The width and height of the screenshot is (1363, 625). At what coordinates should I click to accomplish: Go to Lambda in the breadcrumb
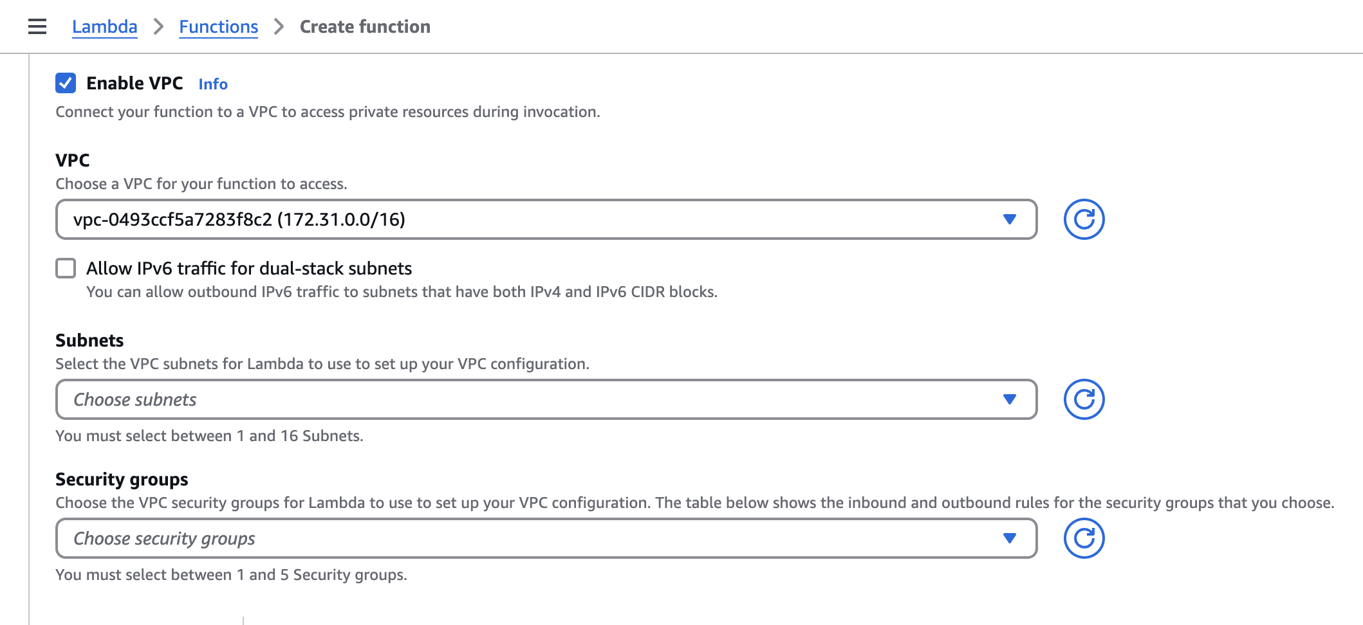[x=104, y=26]
